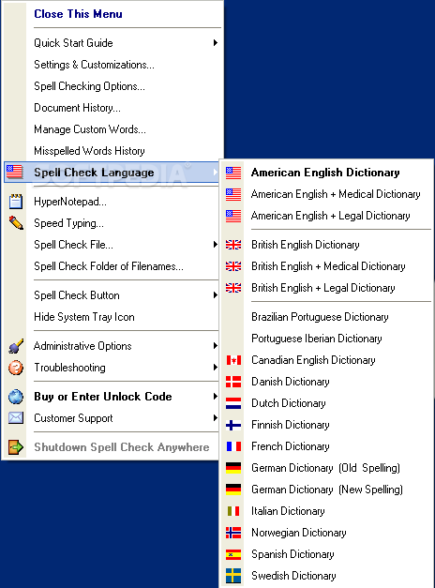This screenshot has width=435, height=588.
Task: Choose Norwegian Dictionary
Action: (298, 533)
